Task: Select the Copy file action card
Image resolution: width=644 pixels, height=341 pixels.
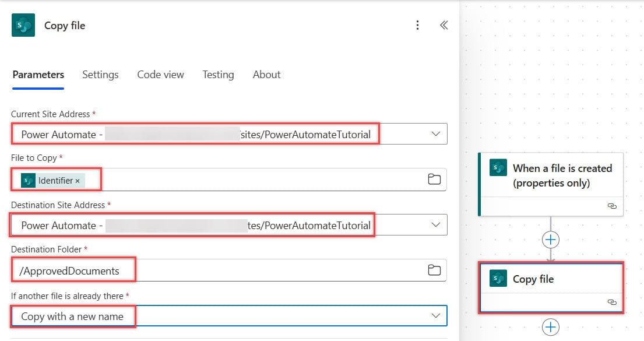Action: coord(551,288)
